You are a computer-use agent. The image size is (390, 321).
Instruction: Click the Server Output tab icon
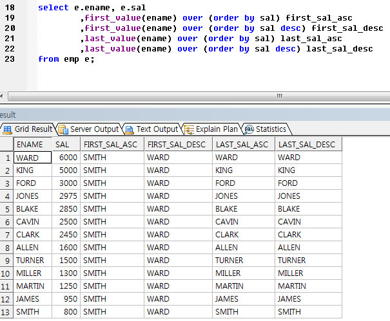click(63, 129)
